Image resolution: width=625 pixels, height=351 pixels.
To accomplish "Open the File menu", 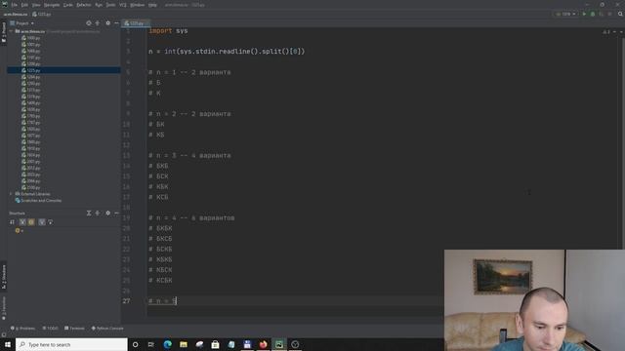I will 15,5.
